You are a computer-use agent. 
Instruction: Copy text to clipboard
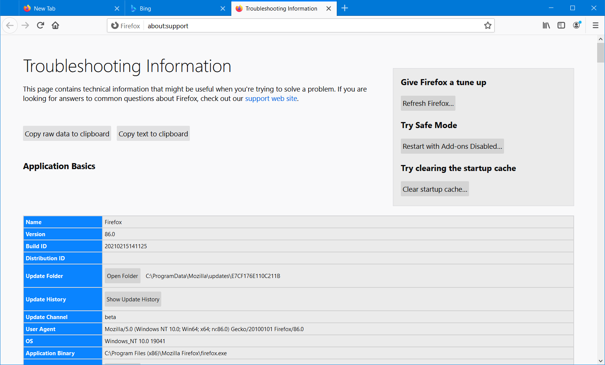tap(153, 134)
